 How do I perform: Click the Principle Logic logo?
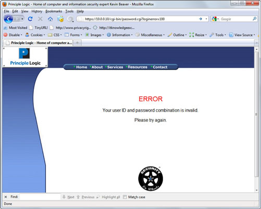(x=25, y=57)
